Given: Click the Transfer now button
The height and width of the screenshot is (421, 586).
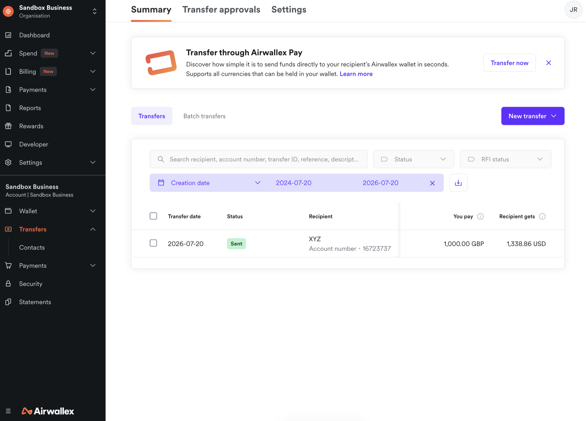Looking at the screenshot, I should coord(509,63).
